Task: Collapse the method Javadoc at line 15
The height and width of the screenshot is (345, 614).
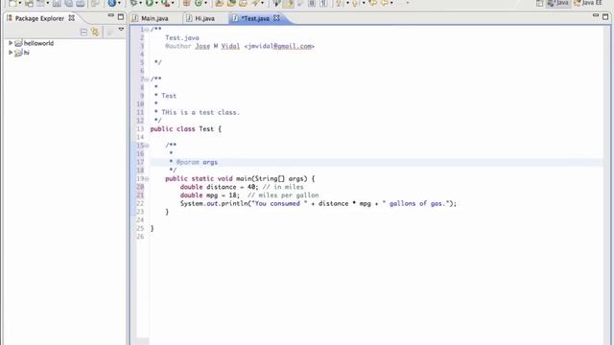Action: [x=147, y=146]
